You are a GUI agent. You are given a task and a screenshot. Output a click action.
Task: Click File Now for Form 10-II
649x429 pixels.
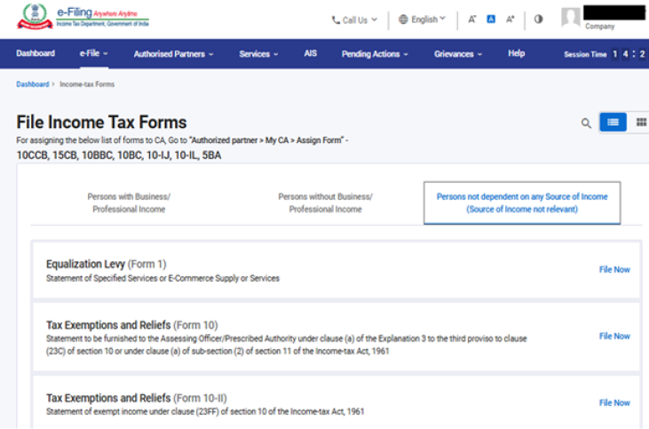614,403
